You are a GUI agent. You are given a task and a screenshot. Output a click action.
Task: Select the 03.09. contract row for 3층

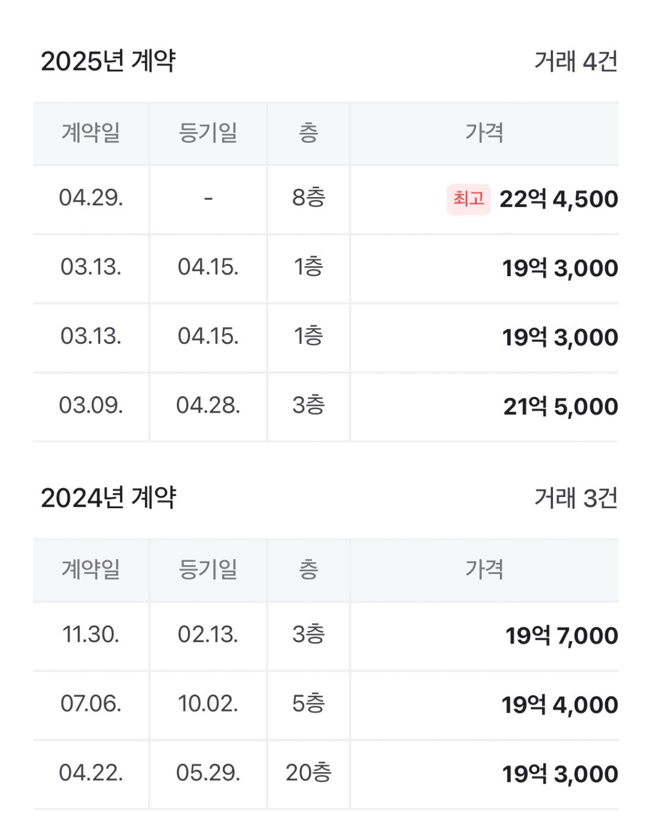point(326,407)
